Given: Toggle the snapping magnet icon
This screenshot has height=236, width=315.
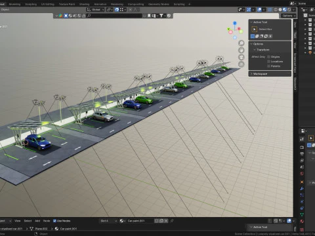Looking at the screenshot, I should pos(117,10).
